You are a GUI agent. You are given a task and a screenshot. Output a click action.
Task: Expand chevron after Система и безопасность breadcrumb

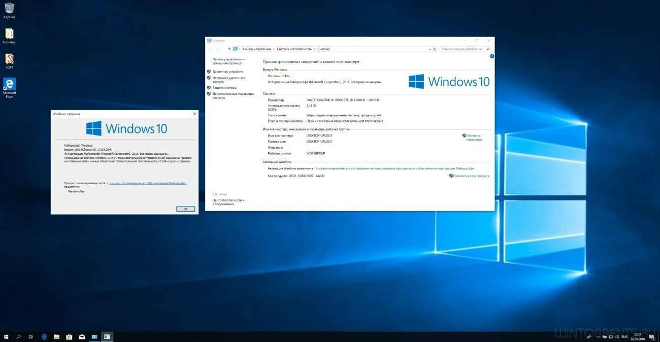(x=315, y=49)
